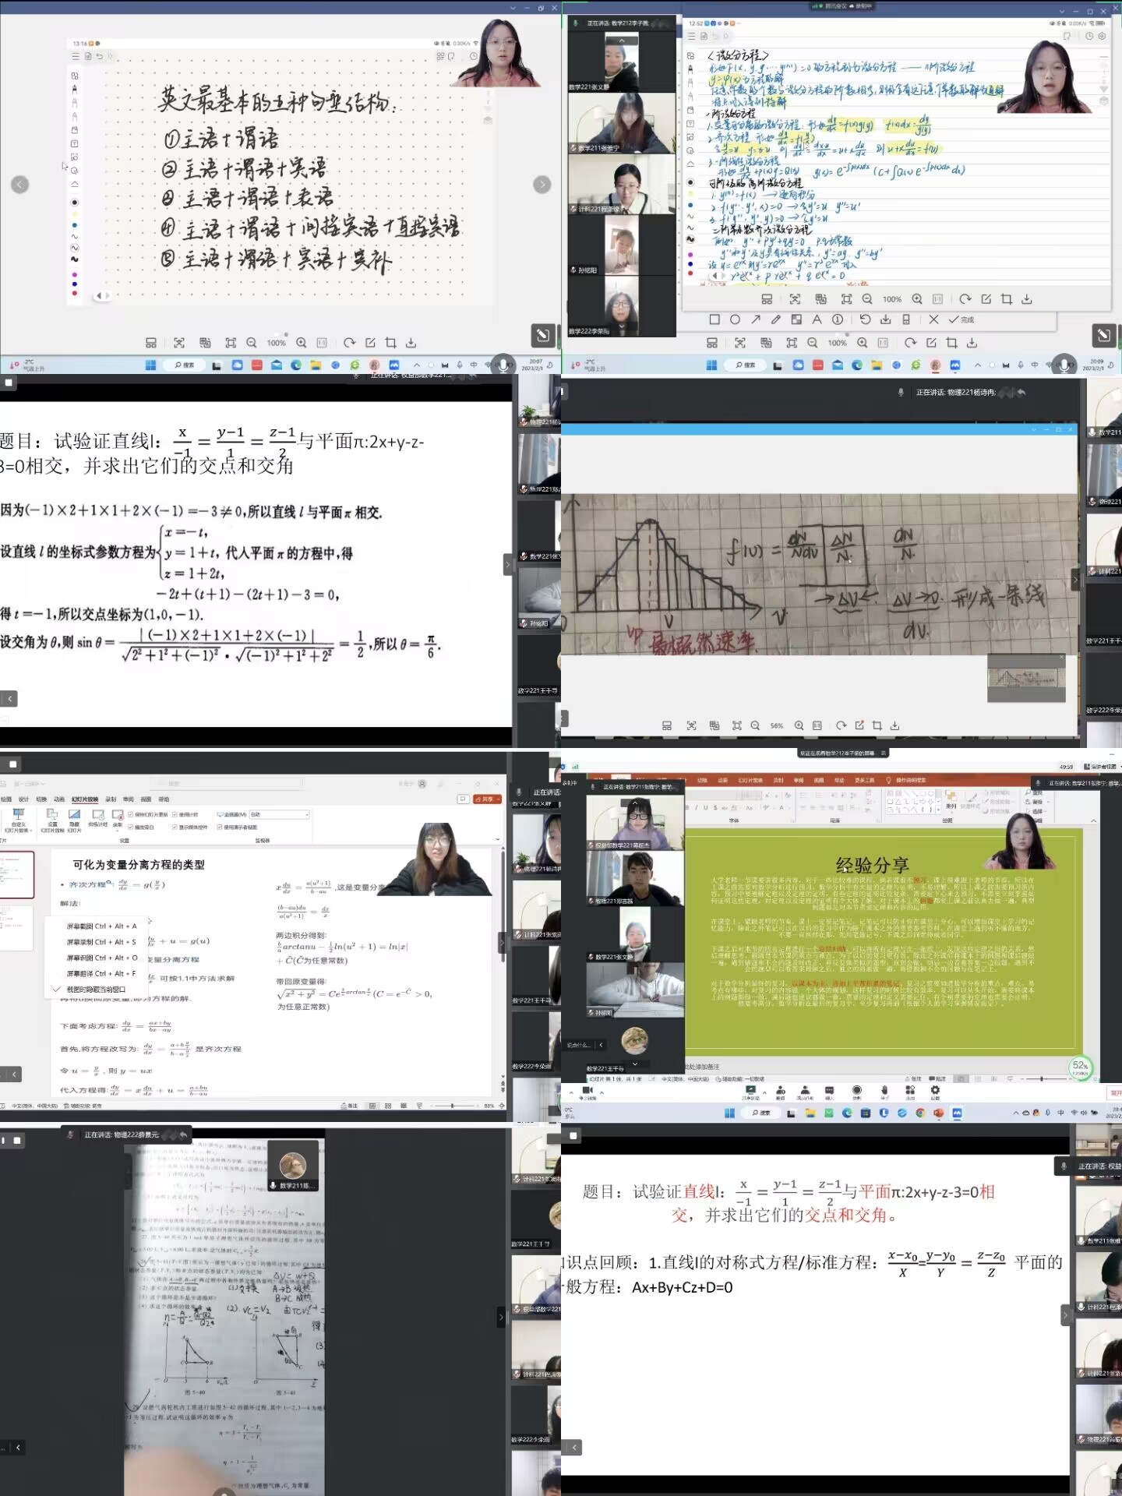Viewport: 1122px width, 1496px height.
Task: Click the mini navigator preview on the speed graph
Action: coord(1026,678)
